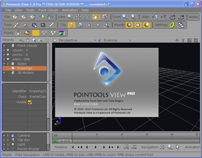Image resolution: width=202 pixels, height=158 pixels.
Task: Select the distance measure tool with double arrow
Action: [17, 25]
